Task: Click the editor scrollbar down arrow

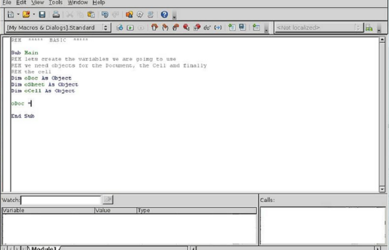Action: coord(382,189)
